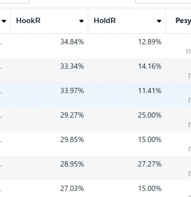Select the highlighted row's 33.97% cell
The height and width of the screenshot is (197, 191).
point(72,91)
